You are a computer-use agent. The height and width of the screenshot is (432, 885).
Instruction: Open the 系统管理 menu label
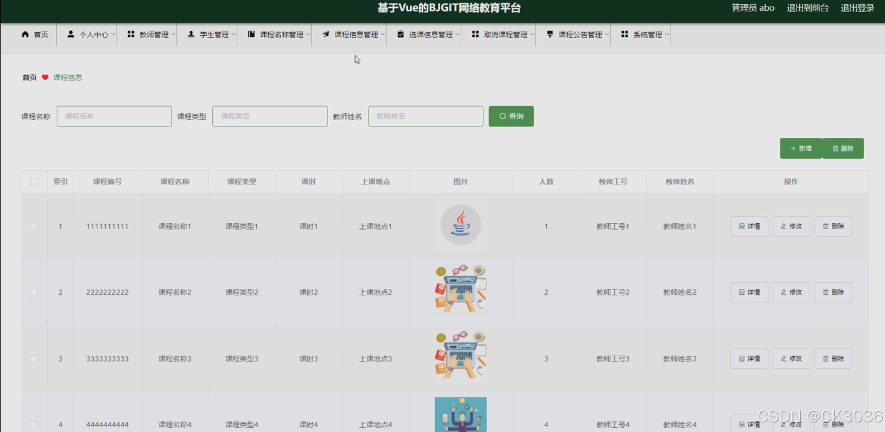(648, 35)
